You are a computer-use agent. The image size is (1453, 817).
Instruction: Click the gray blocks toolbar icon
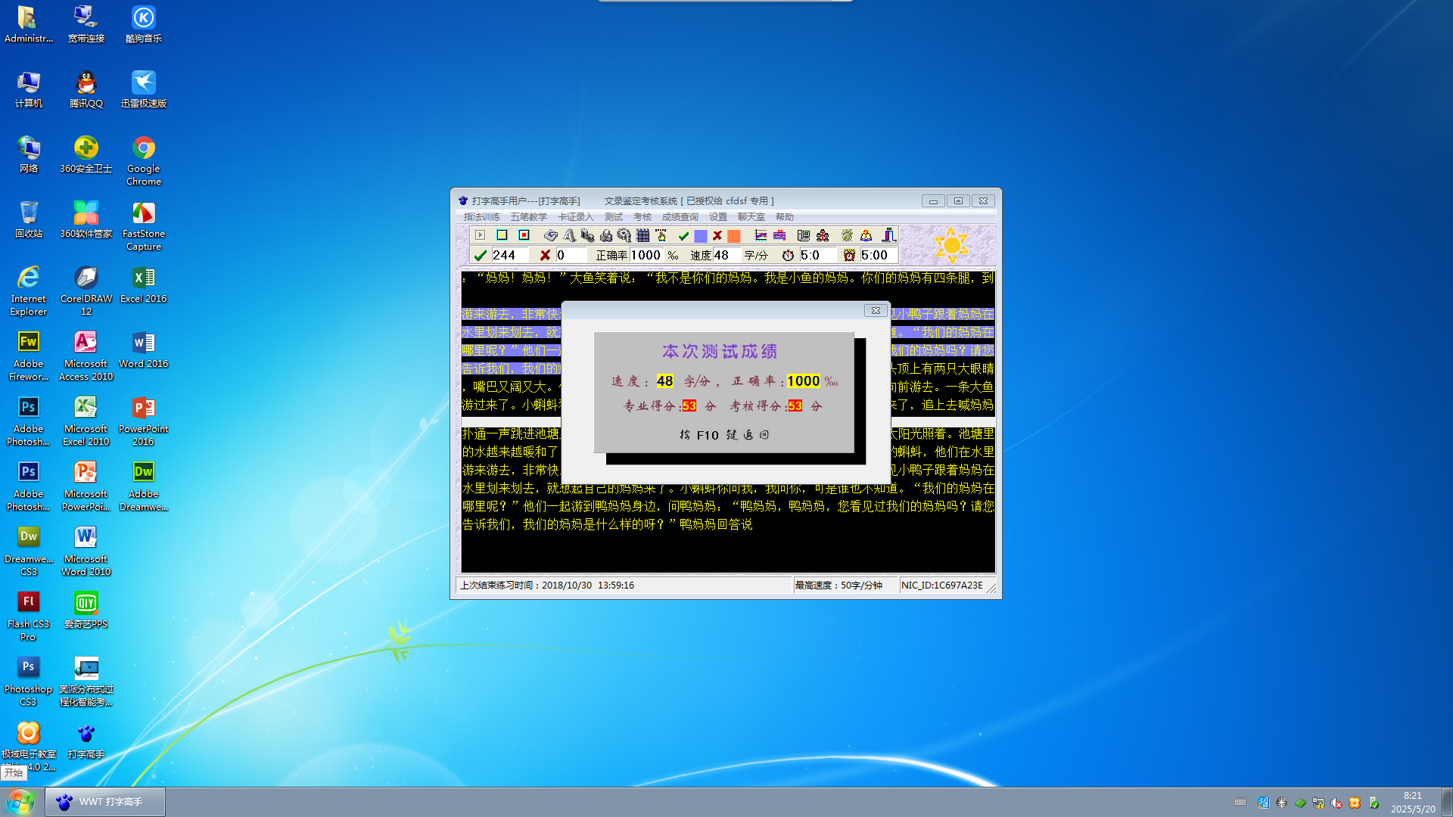click(587, 235)
